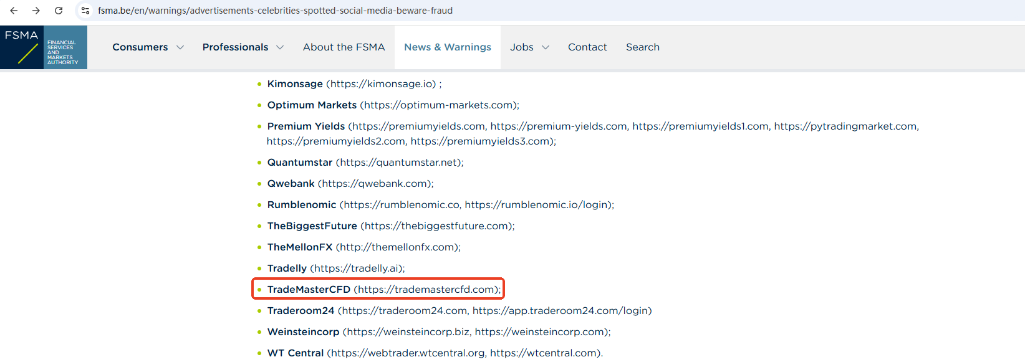Expand the Consumers dropdown chevron
Screen dimensions: 1025x362
(x=180, y=47)
